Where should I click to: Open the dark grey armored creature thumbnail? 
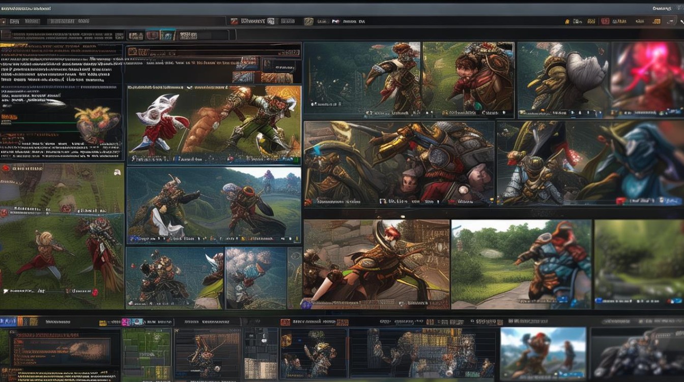point(636,353)
